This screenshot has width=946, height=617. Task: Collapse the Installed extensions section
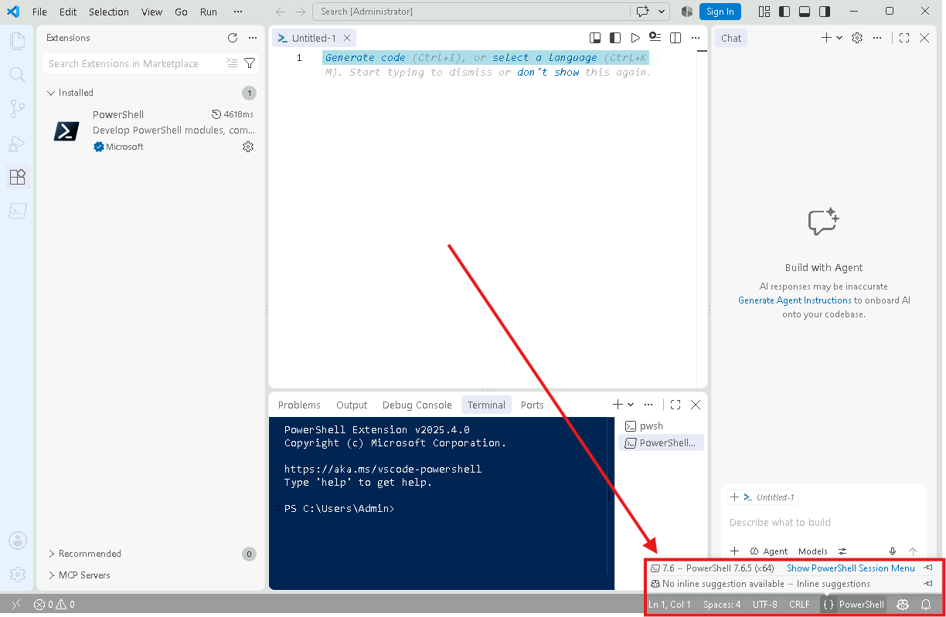click(151, 93)
